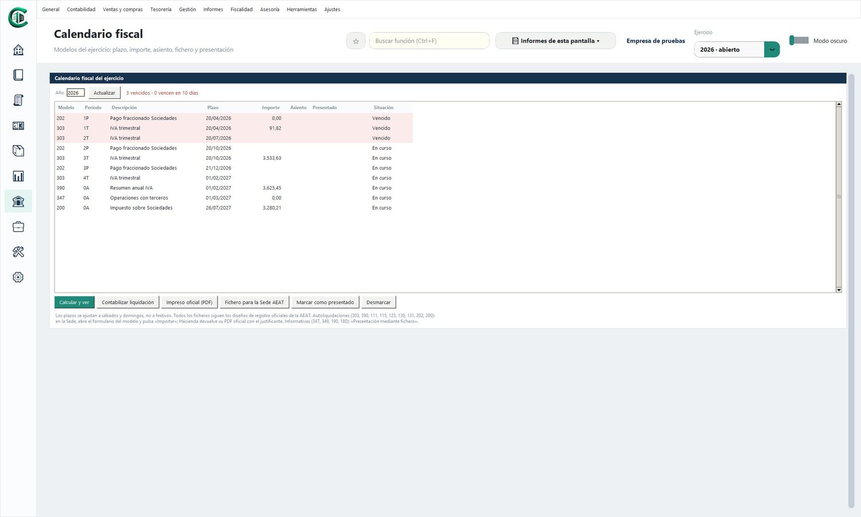Open the home icon in sidebar
861x517 pixels.
18,50
